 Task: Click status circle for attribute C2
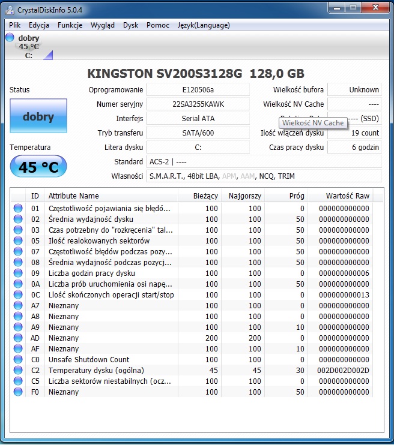coord(18,370)
